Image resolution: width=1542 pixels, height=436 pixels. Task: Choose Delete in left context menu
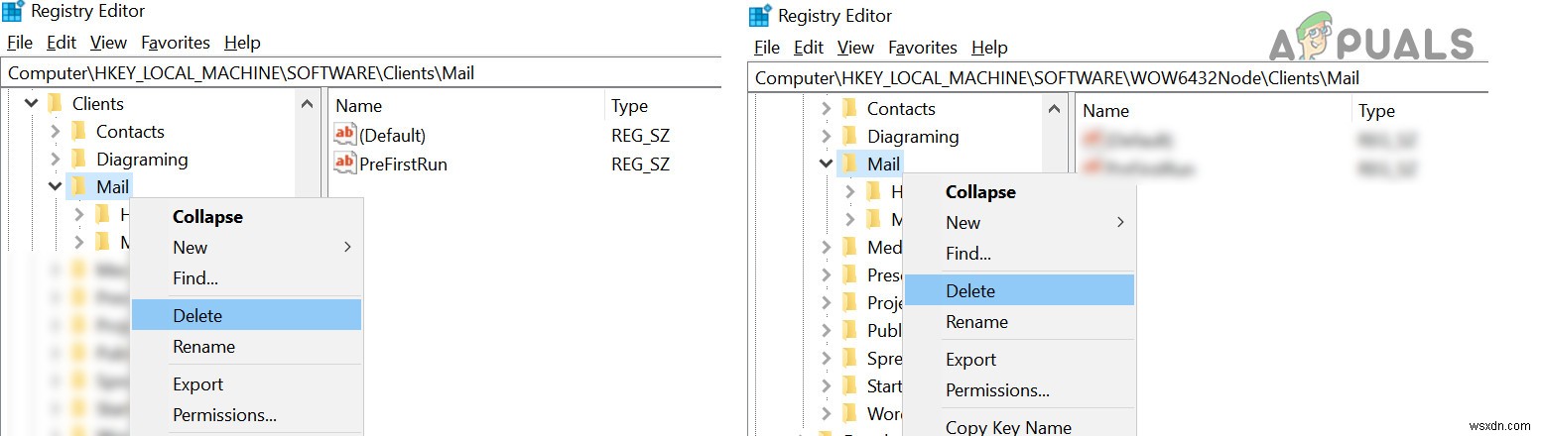pos(247,315)
